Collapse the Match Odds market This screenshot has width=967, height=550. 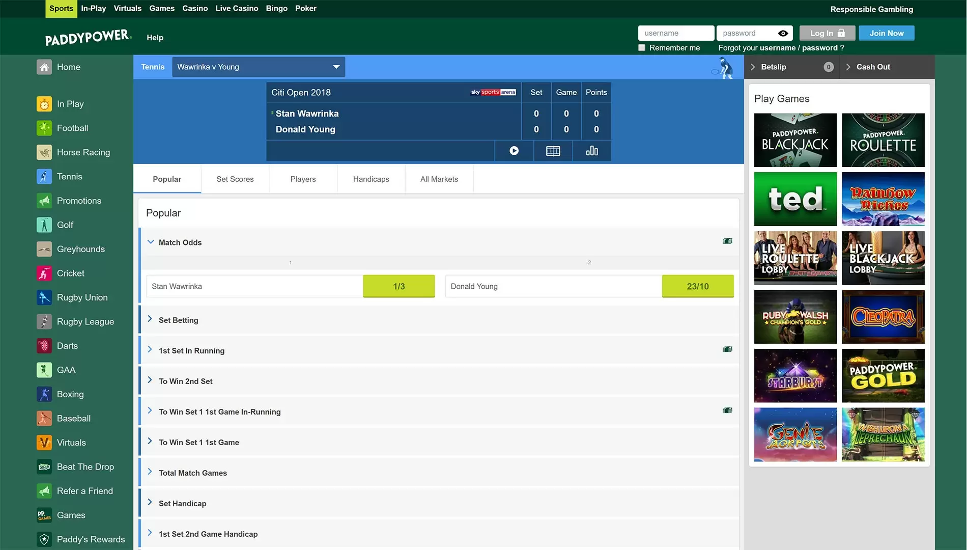point(151,242)
